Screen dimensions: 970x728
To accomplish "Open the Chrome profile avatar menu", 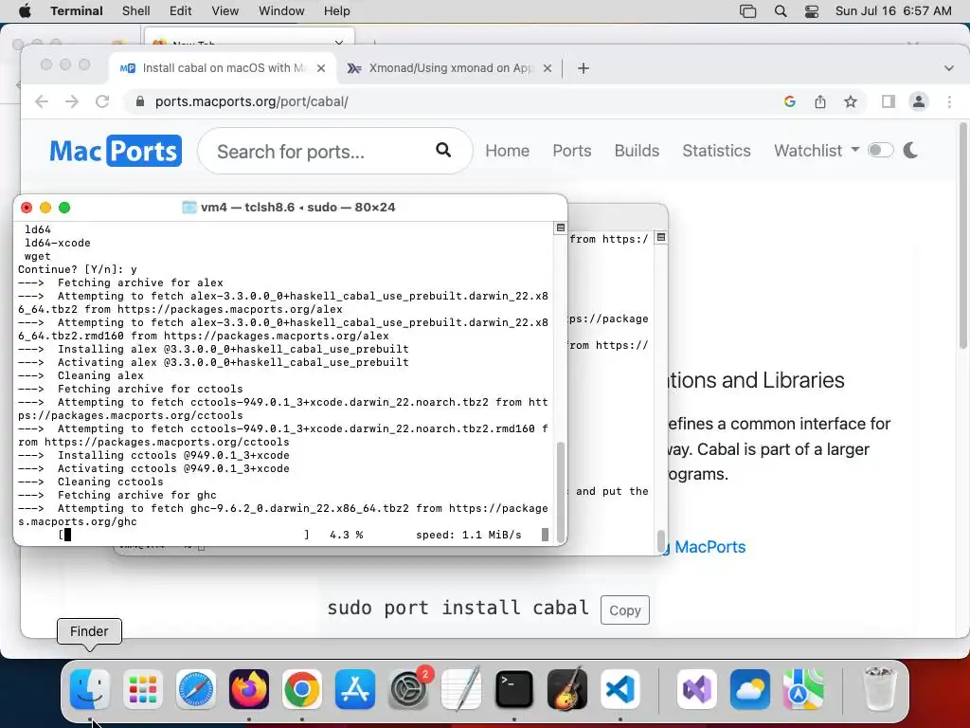I will pos(919,101).
